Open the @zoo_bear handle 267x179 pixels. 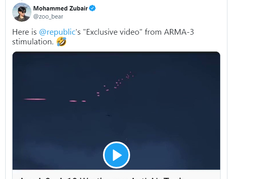point(48,17)
